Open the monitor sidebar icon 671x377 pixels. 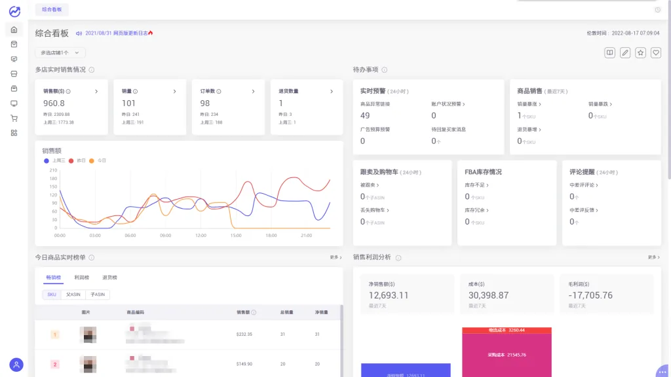click(x=14, y=103)
